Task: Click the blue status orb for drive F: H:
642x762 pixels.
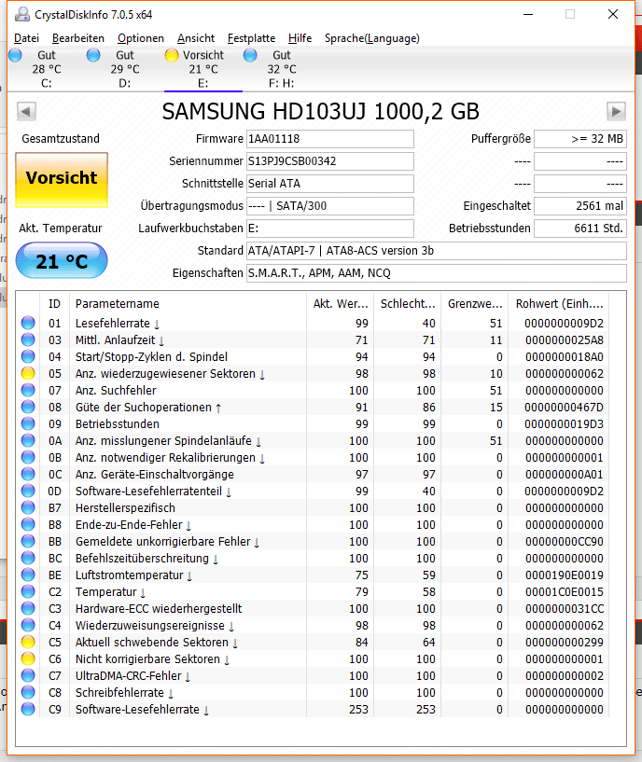Action: click(x=250, y=55)
